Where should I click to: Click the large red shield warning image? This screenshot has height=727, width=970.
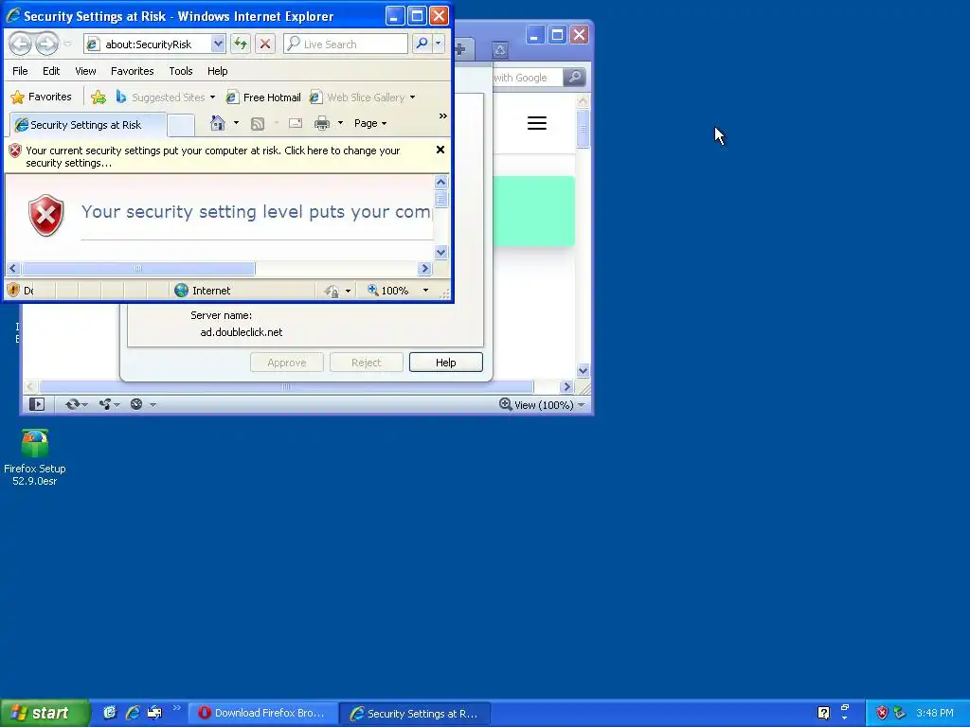46,215
